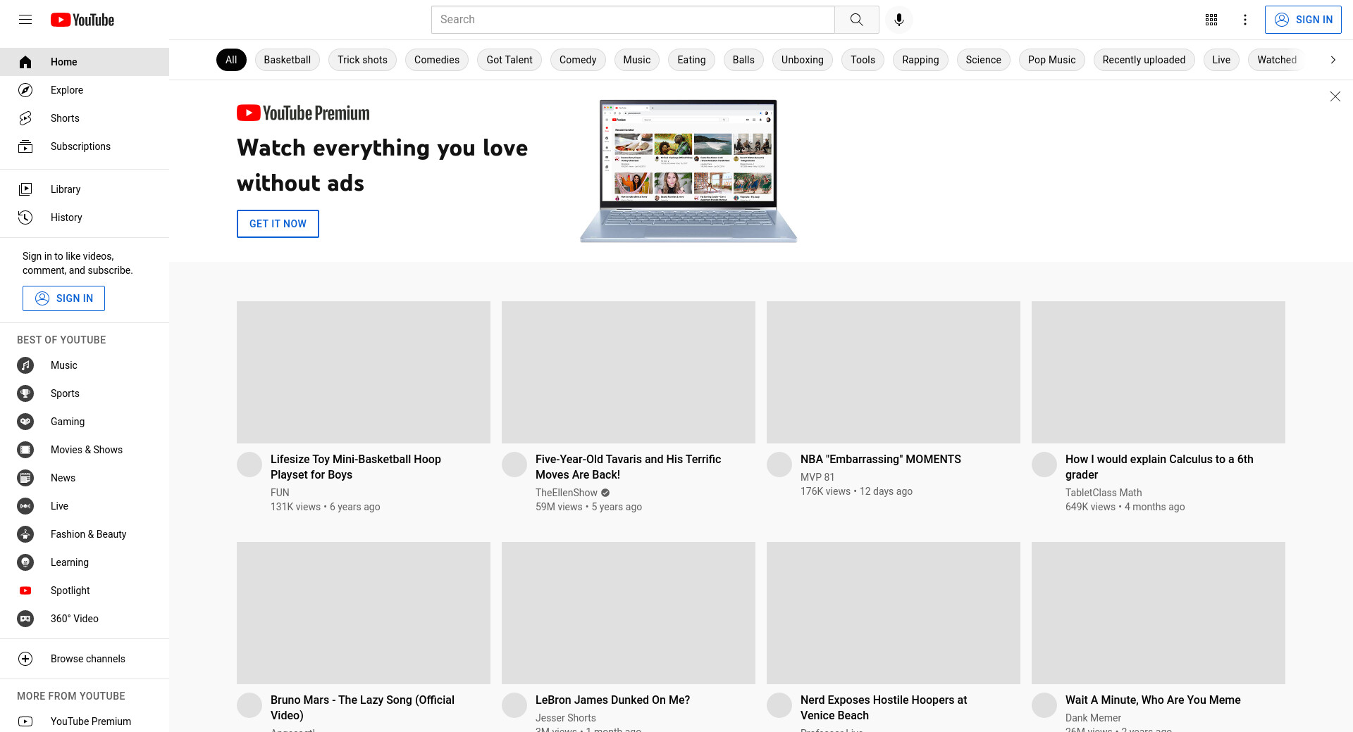Viewport: 1353px width, 732px height.
Task: Open Music under Best of YouTube
Action: point(85,365)
